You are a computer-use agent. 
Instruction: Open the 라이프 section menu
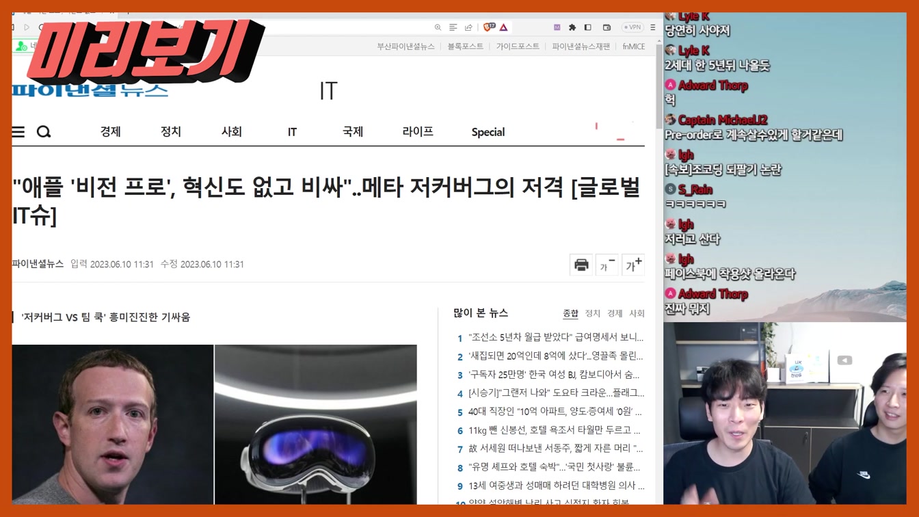point(418,131)
